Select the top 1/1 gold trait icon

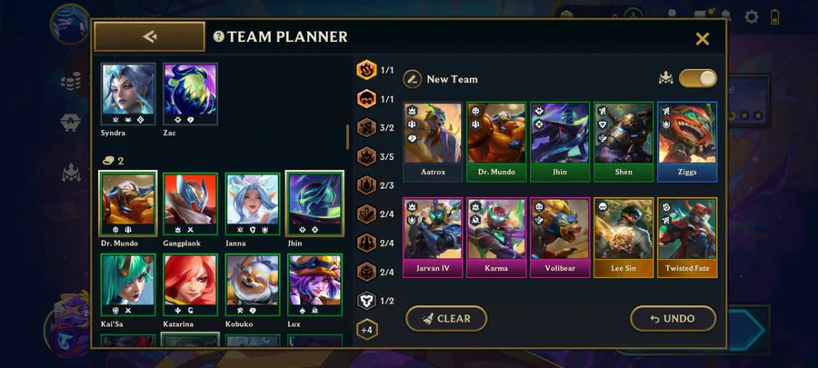pyautogui.click(x=367, y=70)
